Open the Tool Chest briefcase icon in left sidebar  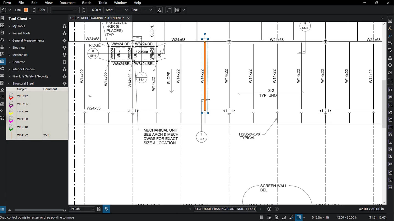(x=2, y=61)
